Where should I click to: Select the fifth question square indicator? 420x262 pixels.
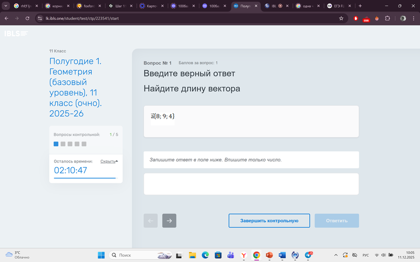click(84, 144)
